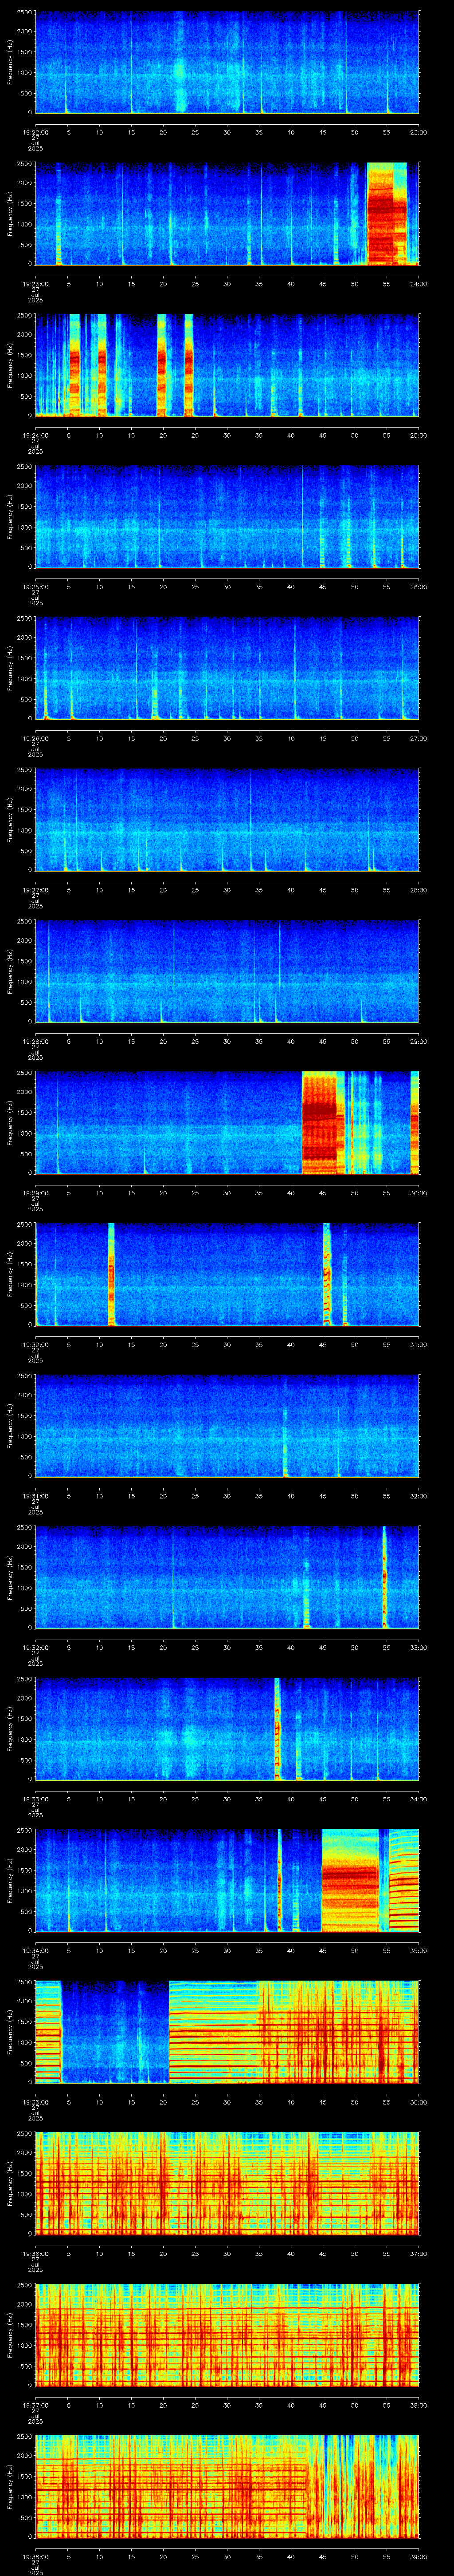Click the 39:00 end time label

point(418,2556)
